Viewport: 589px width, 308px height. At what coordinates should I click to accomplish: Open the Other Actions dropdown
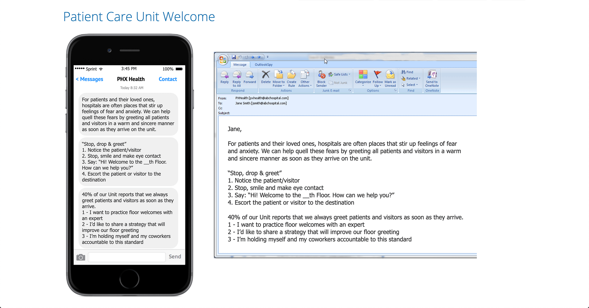(x=305, y=78)
